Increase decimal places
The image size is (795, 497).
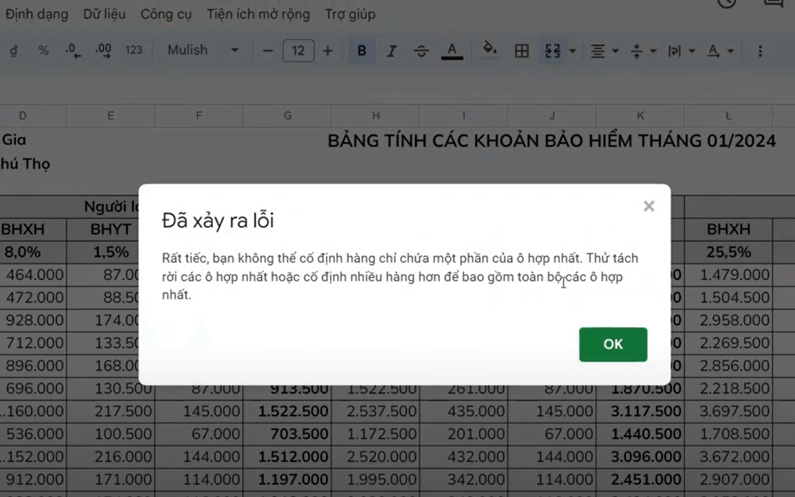click(x=103, y=50)
